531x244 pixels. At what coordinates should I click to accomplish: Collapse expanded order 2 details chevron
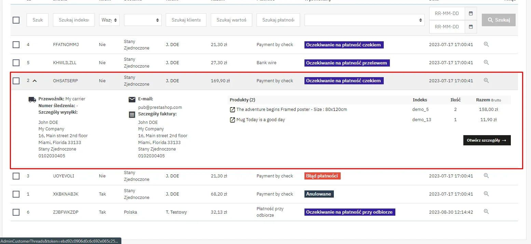[35, 81]
